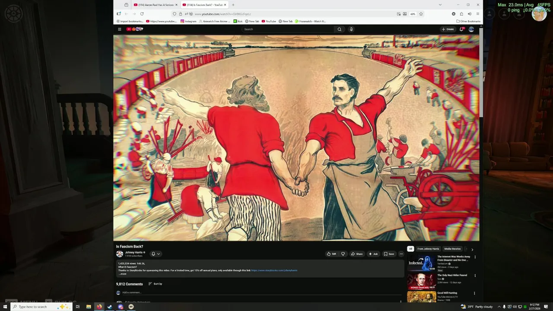Click the tab audio speaker toolbar icon
This screenshot has height=311, width=553.
point(469,14)
